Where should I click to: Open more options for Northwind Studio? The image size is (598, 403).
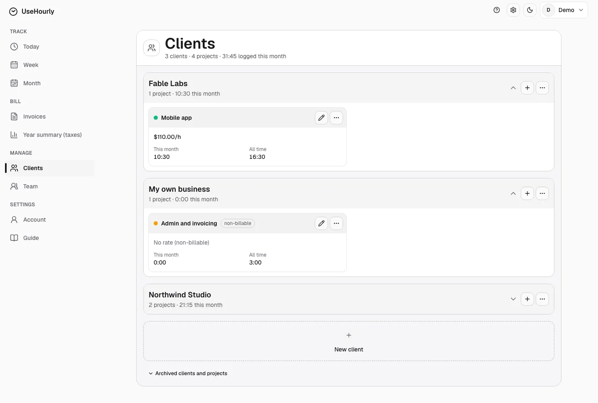coord(542,299)
